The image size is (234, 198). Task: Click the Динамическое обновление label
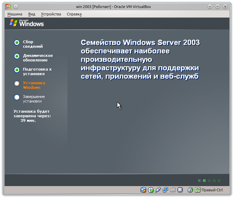tap(38, 58)
